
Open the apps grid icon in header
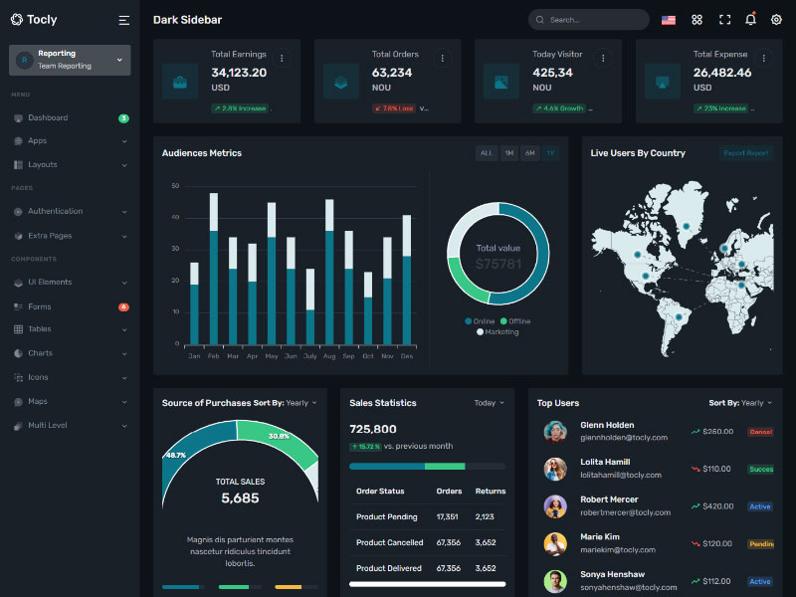point(696,20)
